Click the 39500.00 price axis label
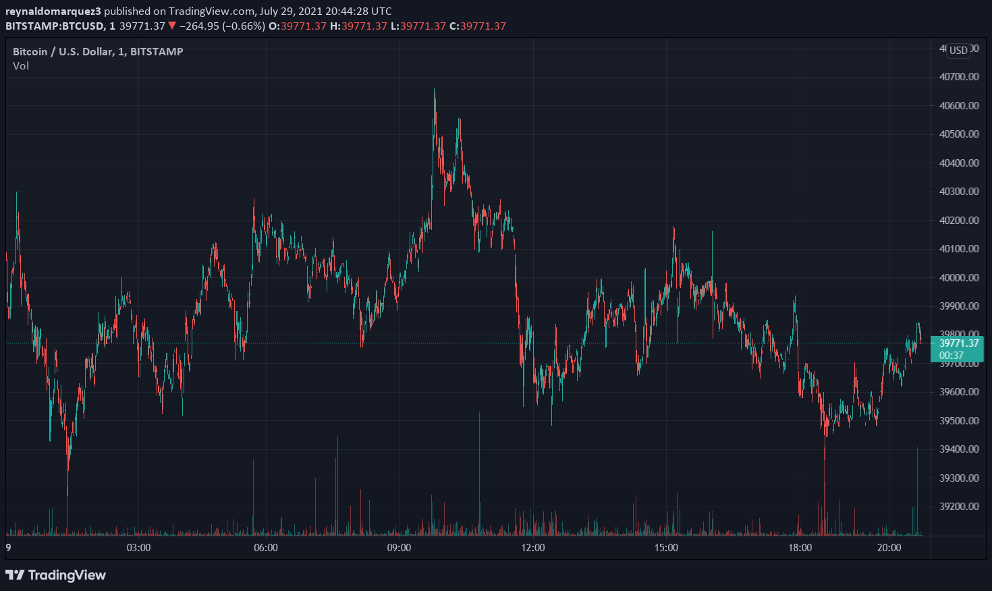This screenshot has height=591, width=992. pos(959,420)
